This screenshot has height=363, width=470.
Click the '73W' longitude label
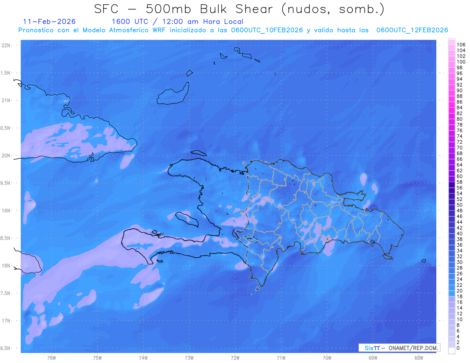(189, 358)
